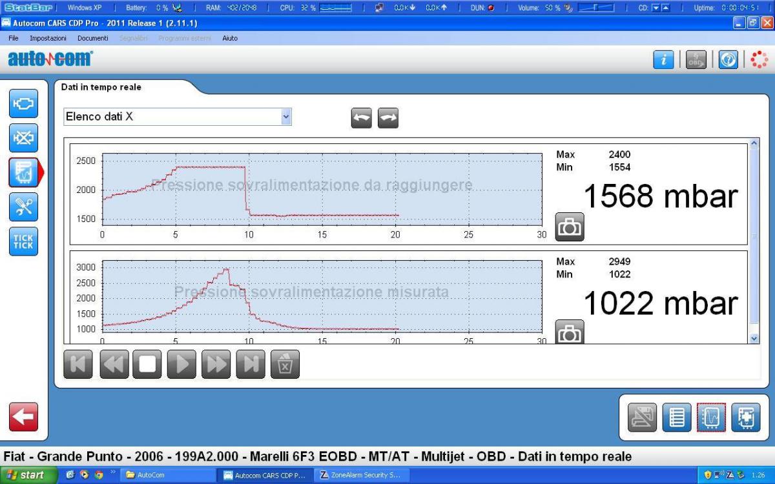775x484 pixels.
Task: Skip to end of recording
Action: (251, 364)
